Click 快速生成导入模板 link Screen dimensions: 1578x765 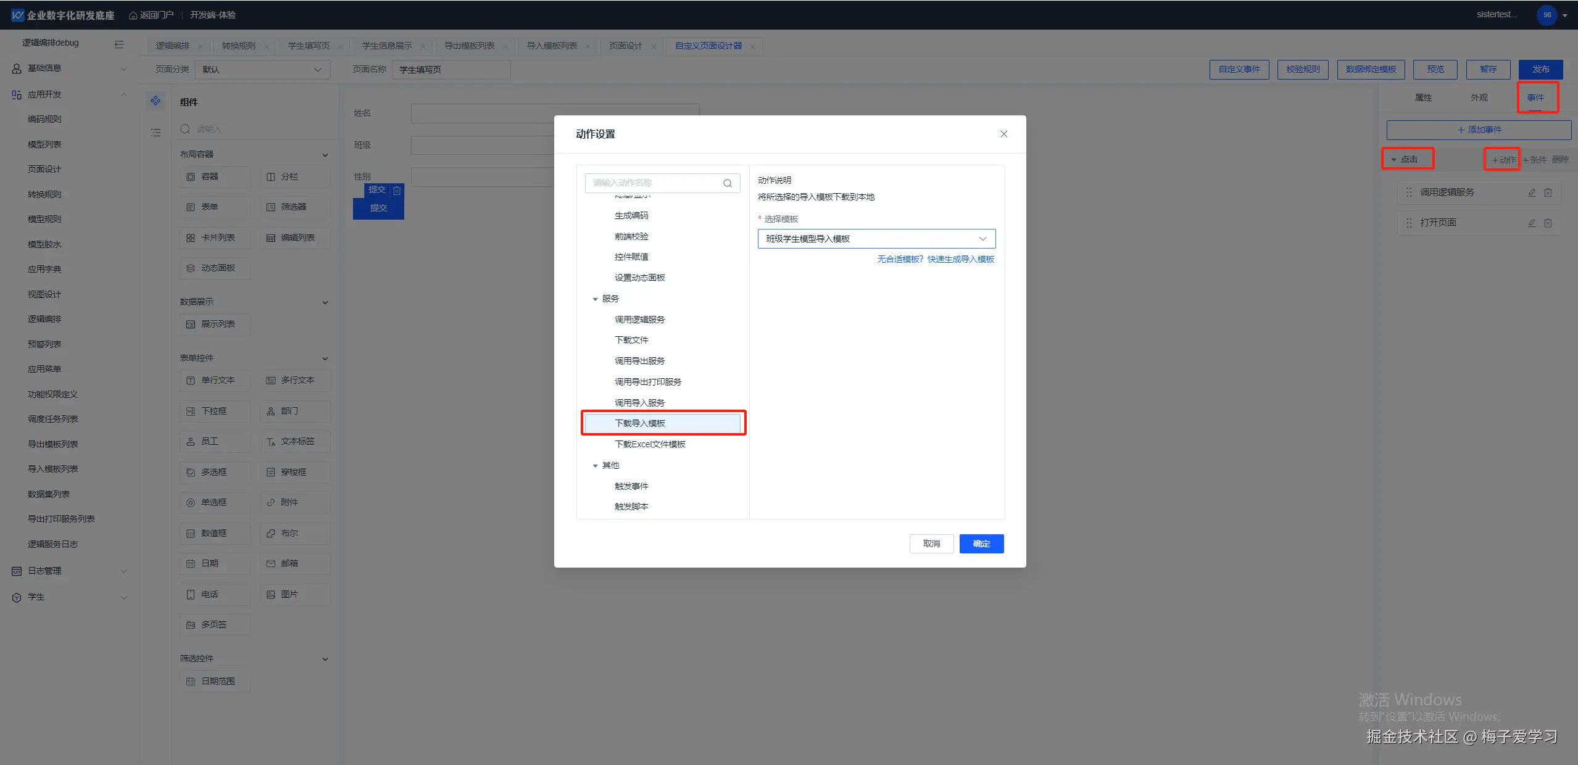point(960,259)
